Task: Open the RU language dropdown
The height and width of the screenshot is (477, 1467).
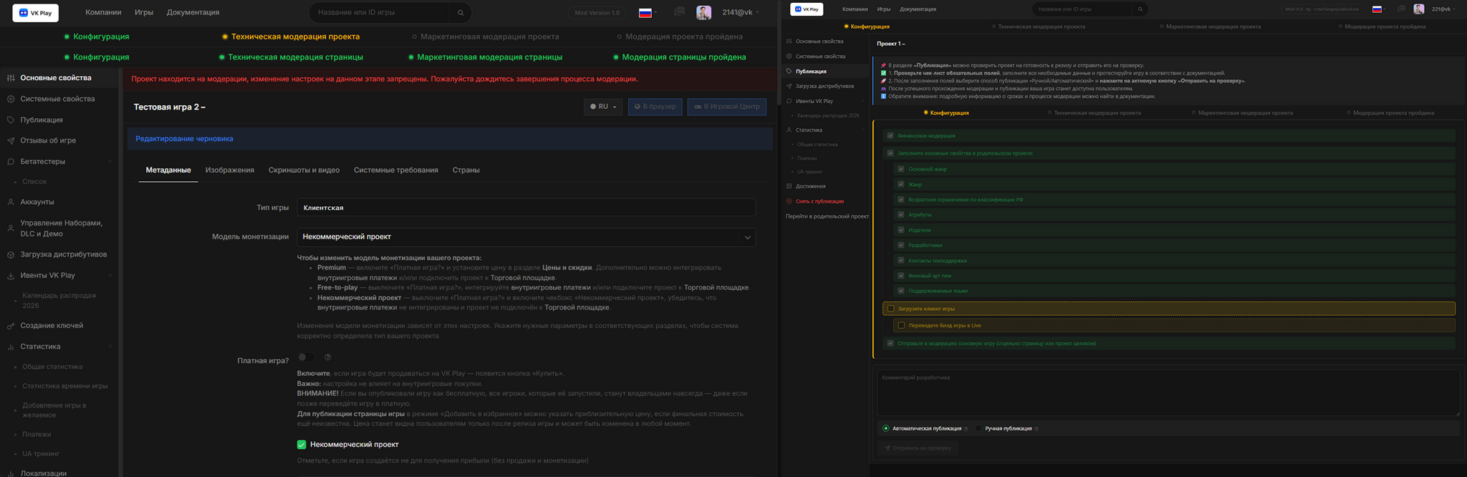Action: [602, 107]
